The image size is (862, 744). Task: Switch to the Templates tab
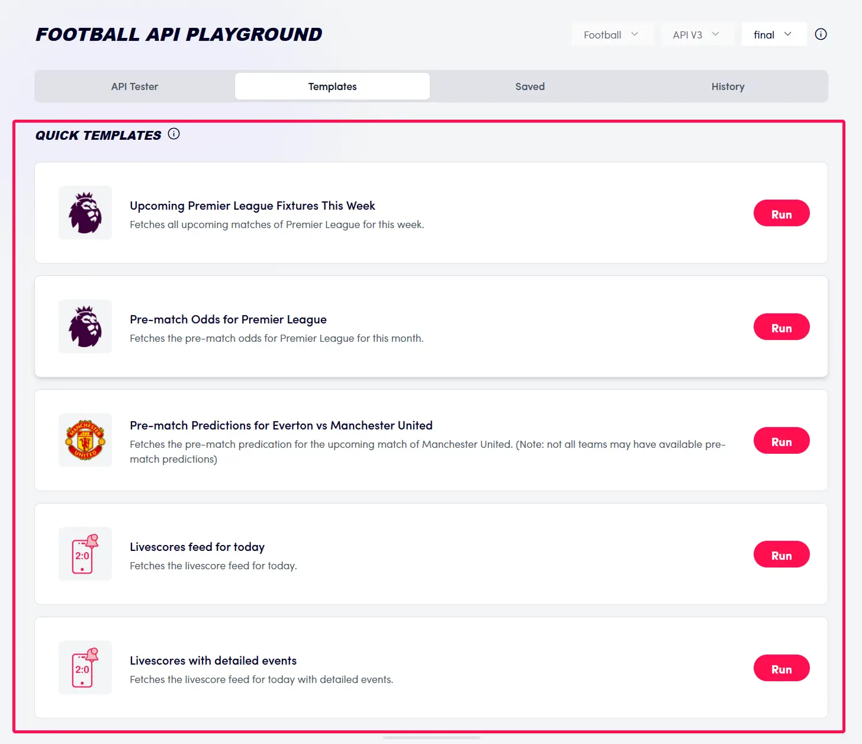click(x=332, y=86)
